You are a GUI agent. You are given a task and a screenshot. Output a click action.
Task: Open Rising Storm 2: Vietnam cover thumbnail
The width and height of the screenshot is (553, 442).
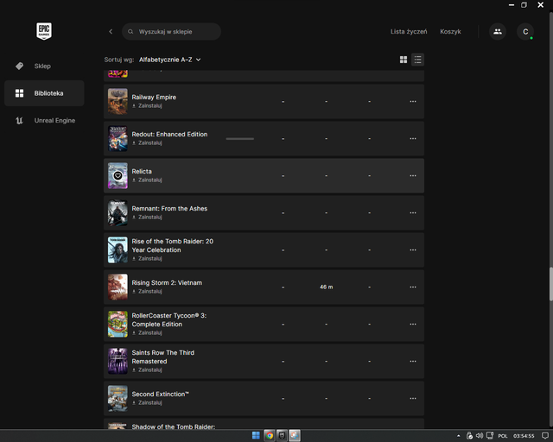[x=118, y=287]
